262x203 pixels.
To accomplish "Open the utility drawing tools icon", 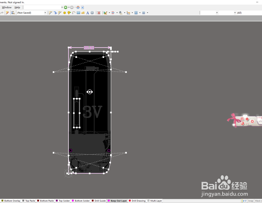I will click(x=105, y=13).
